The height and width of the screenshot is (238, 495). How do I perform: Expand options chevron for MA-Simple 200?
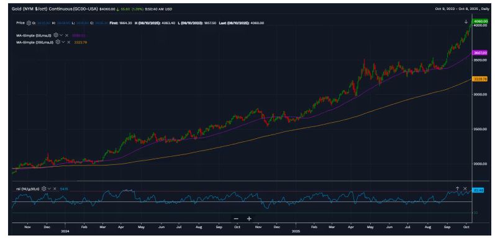[x=63, y=42]
